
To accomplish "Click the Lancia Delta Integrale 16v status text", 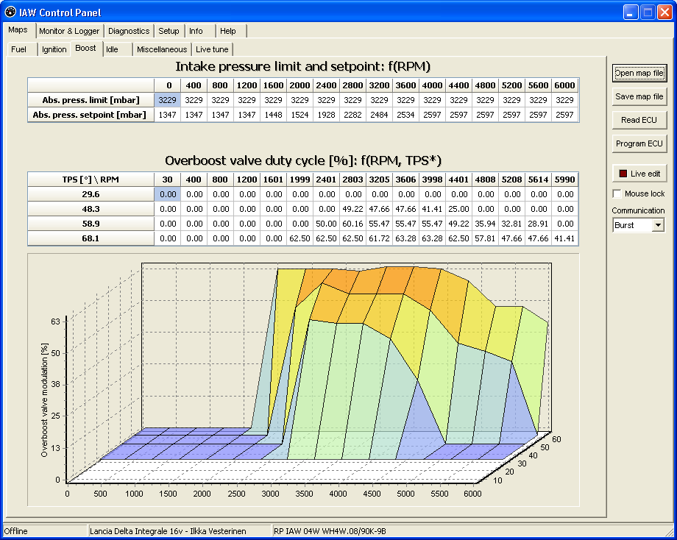I will pos(168,531).
